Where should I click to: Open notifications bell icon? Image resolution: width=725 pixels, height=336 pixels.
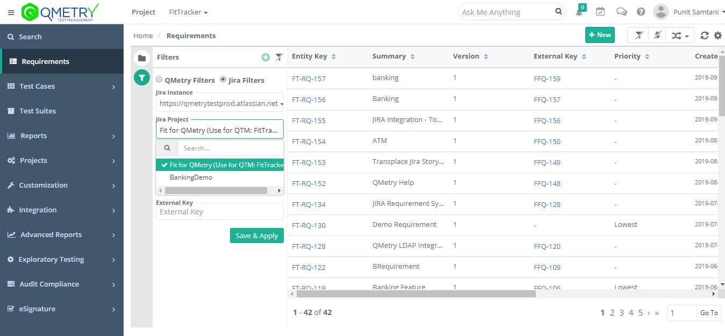579,12
